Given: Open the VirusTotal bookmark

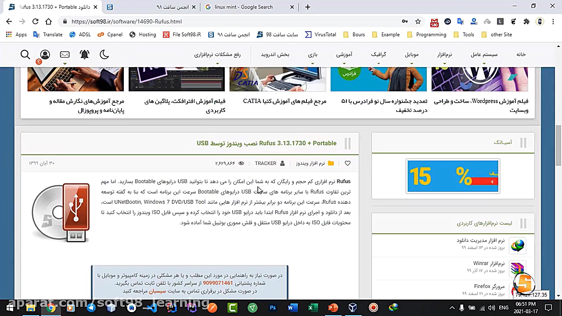Looking at the screenshot, I should point(325,34).
